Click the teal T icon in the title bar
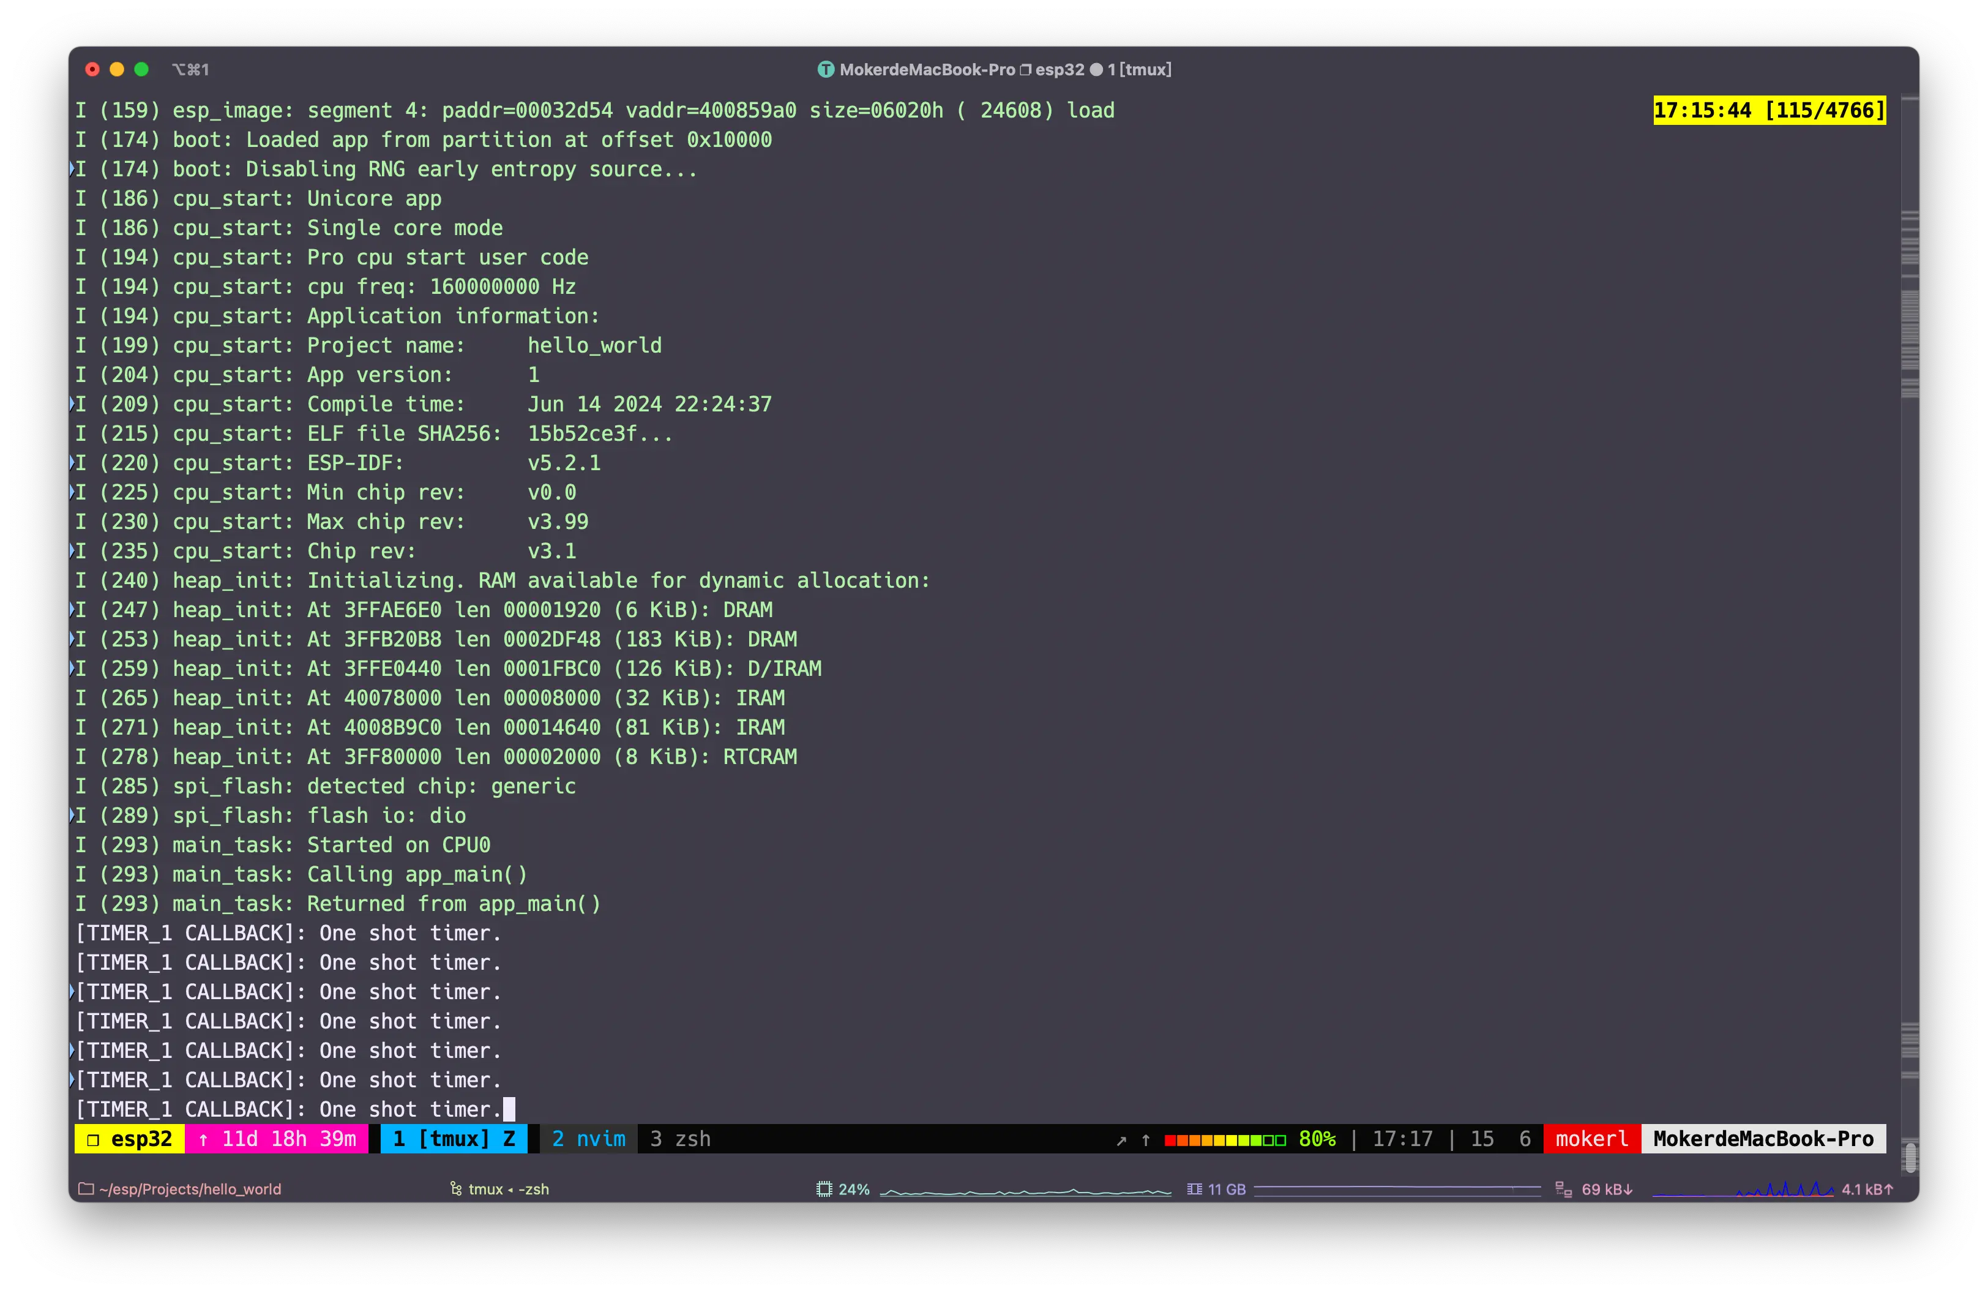 click(825, 69)
